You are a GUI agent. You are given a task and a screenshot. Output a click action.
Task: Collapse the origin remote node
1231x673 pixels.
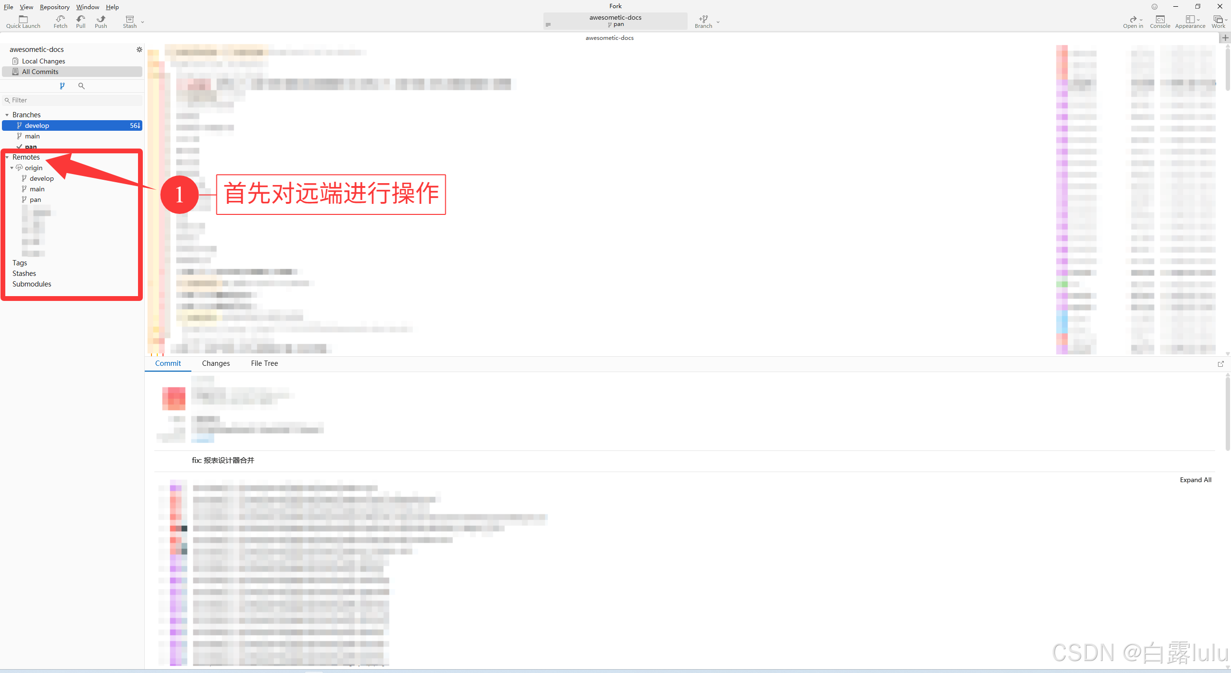tap(12, 168)
